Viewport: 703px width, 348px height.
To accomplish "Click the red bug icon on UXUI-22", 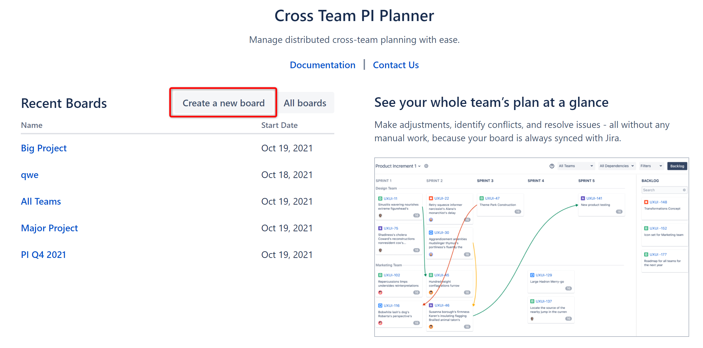I will pyautogui.click(x=431, y=198).
